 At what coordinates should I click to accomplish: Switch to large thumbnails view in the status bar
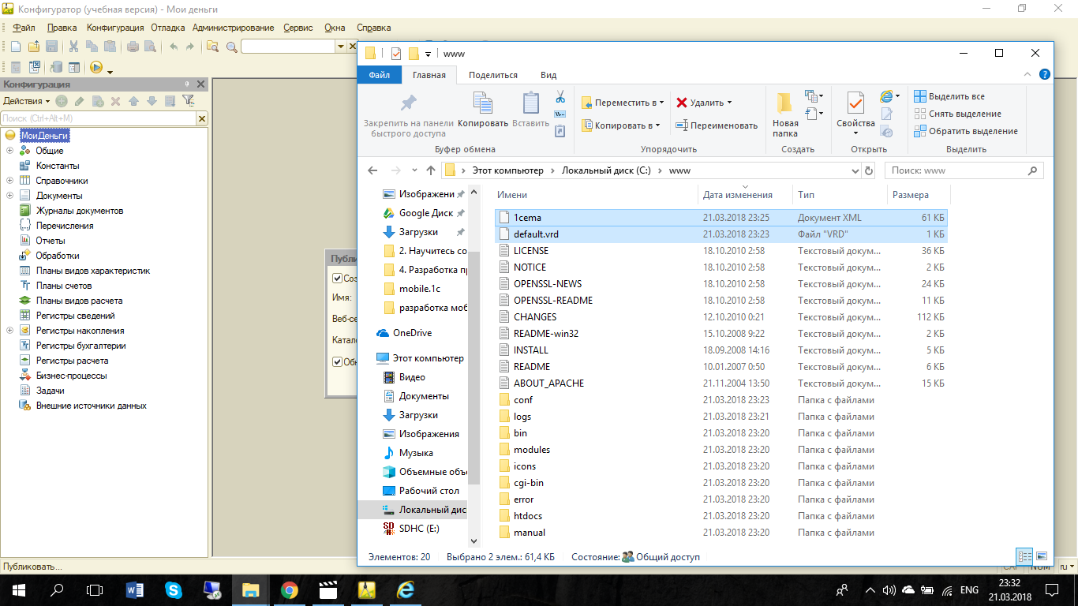tap(1042, 556)
